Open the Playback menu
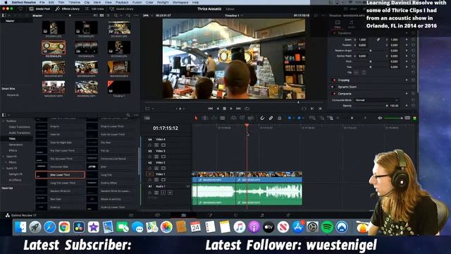 click(122, 2)
